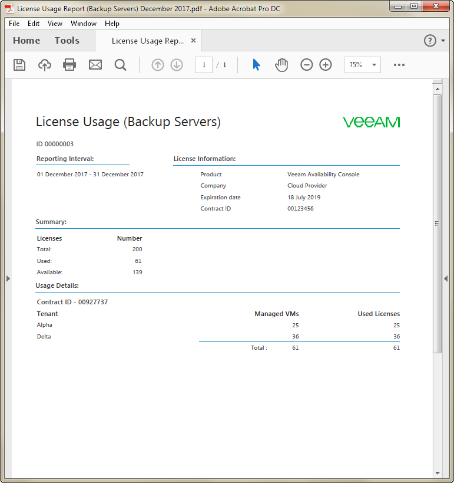454x483 pixels.
Task: Minimize the Acrobat window
Action: click(x=398, y=6)
